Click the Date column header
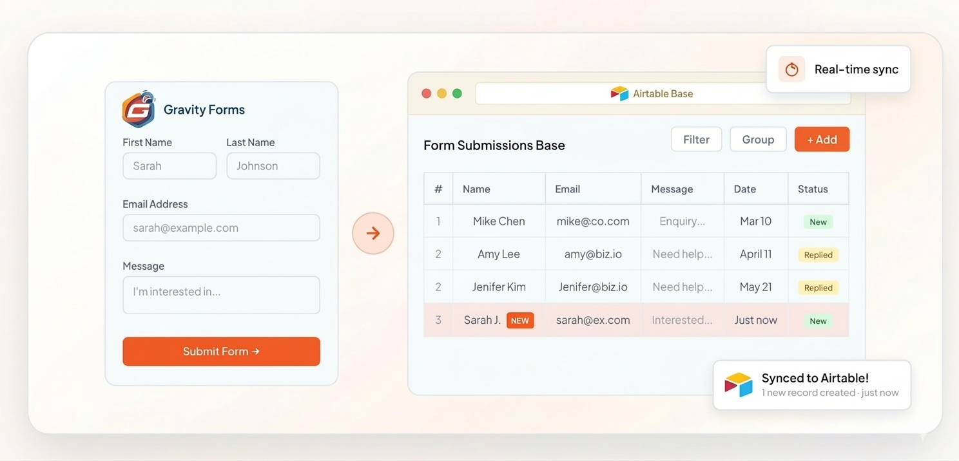 point(756,189)
